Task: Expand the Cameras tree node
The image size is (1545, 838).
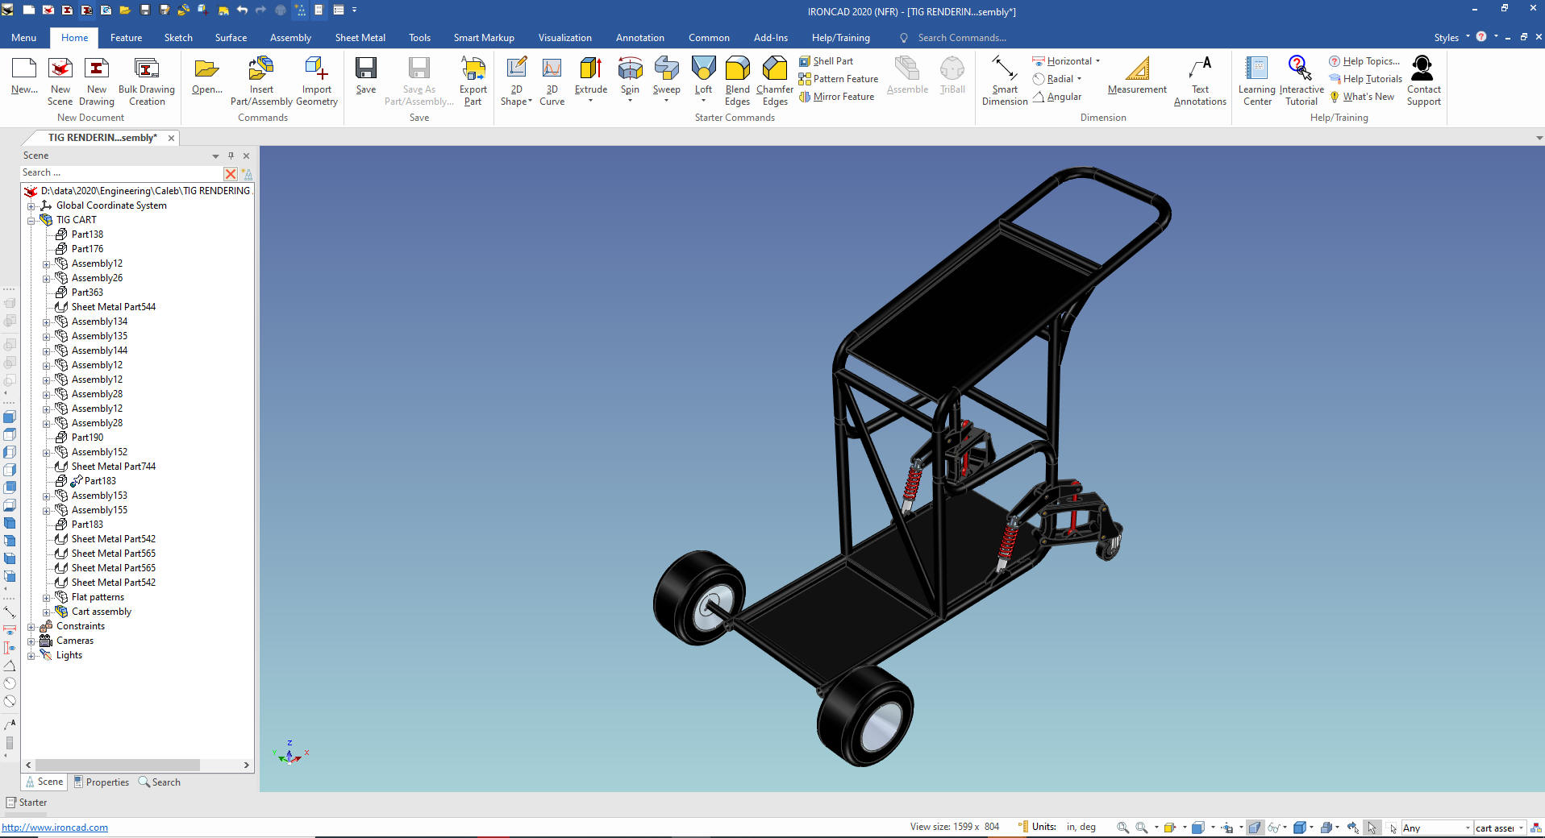Action: coord(31,641)
